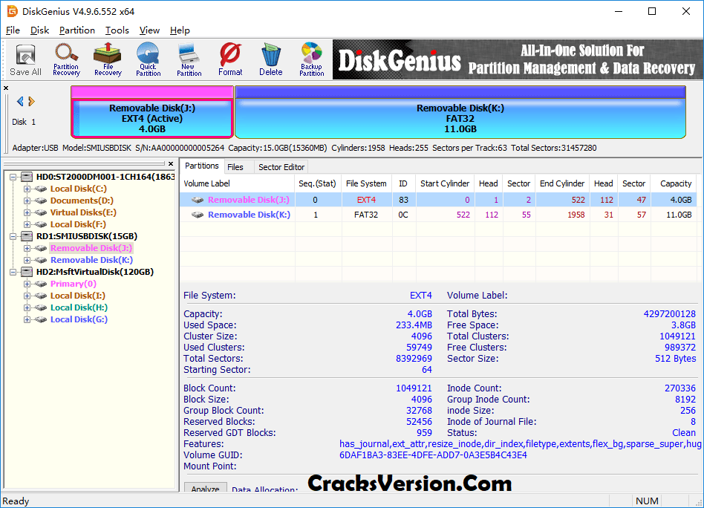Expand the Removable Disk(J:) tree node
This screenshot has width=704, height=508.
tap(27, 248)
